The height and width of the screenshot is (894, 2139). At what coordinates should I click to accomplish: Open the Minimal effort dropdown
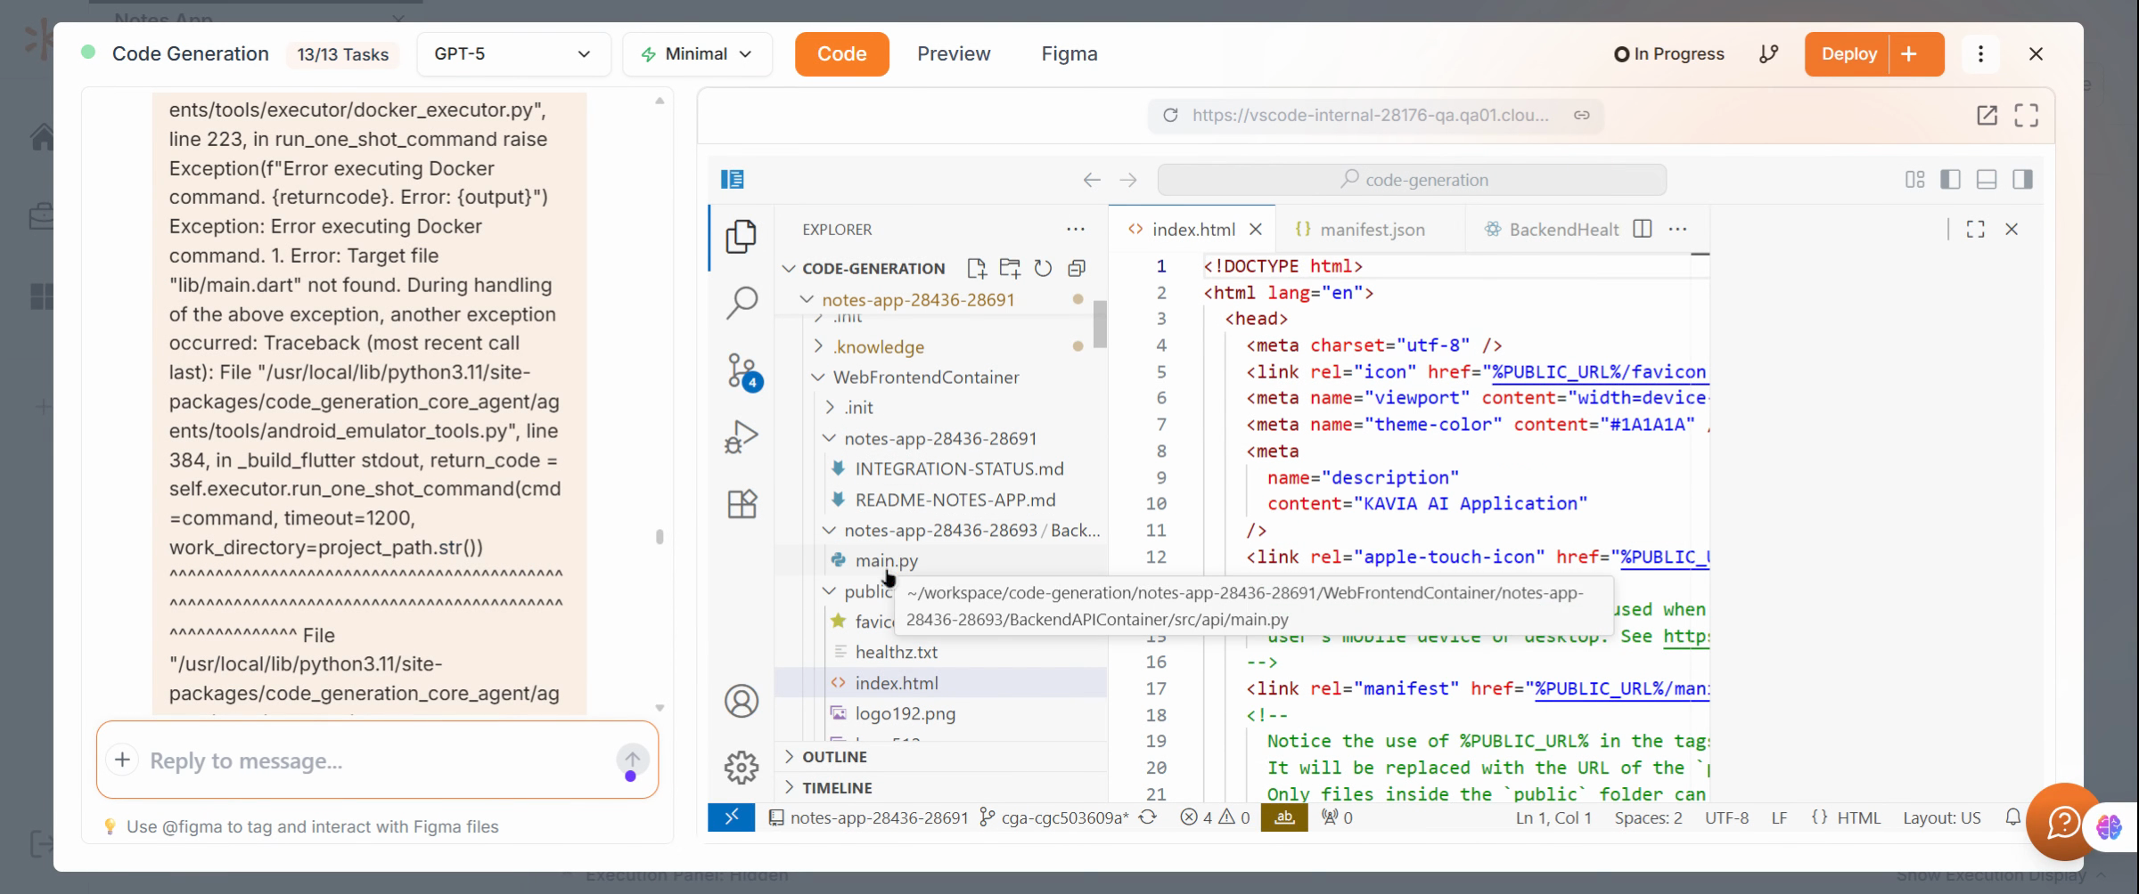[x=697, y=54]
